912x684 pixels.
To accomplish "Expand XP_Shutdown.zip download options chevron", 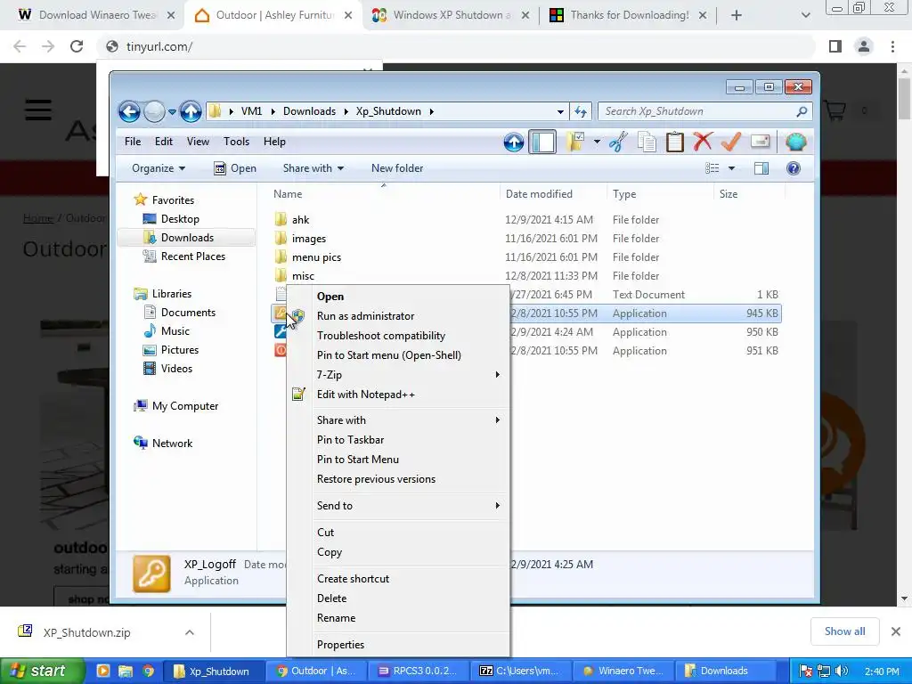I will pyautogui.click(x=190, y=632).
